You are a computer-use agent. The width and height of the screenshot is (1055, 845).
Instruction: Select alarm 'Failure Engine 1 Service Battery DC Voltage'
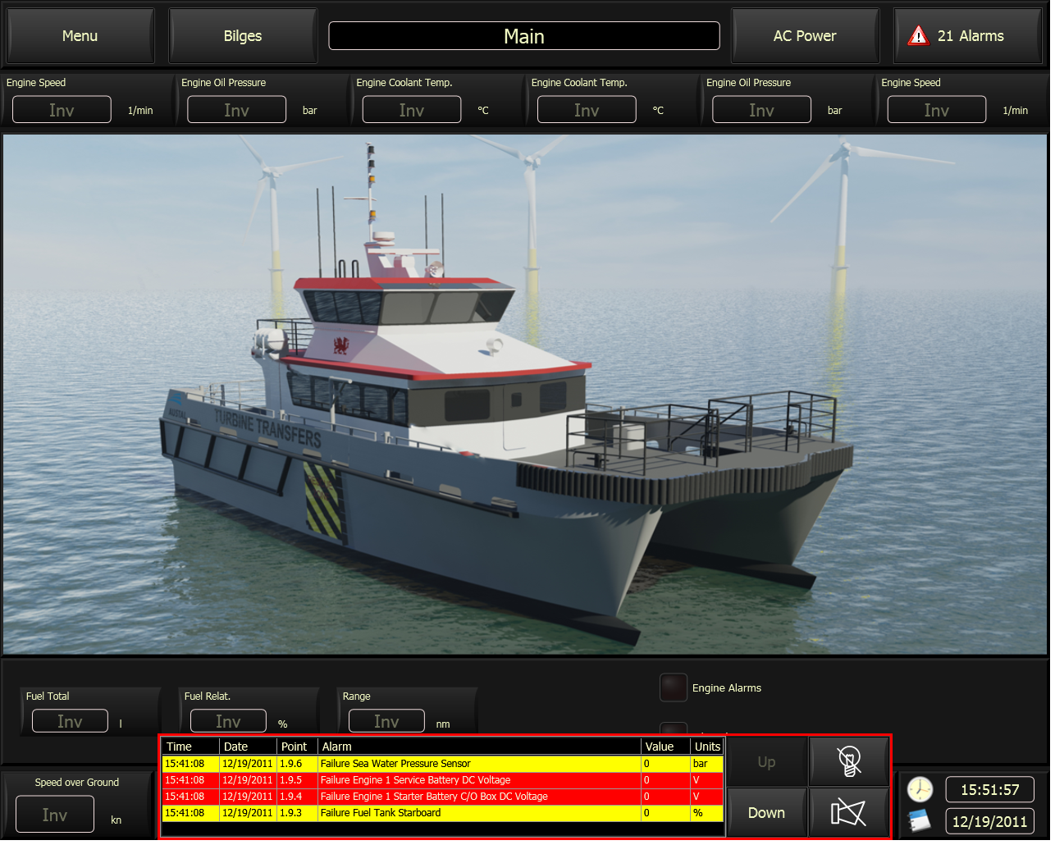point(443,780)
